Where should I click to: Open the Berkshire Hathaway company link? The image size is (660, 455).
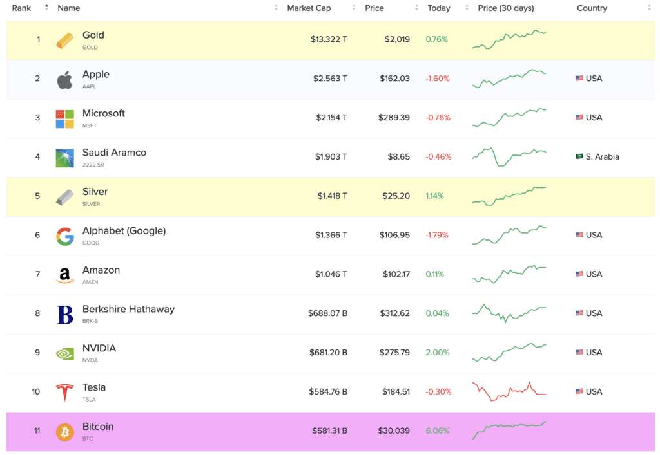point(128,309)
